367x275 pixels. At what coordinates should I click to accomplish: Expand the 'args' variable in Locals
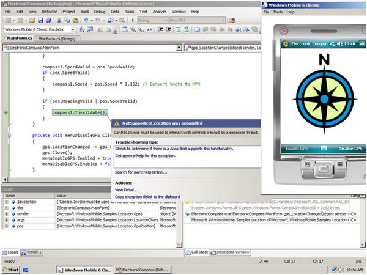point(7,220)
